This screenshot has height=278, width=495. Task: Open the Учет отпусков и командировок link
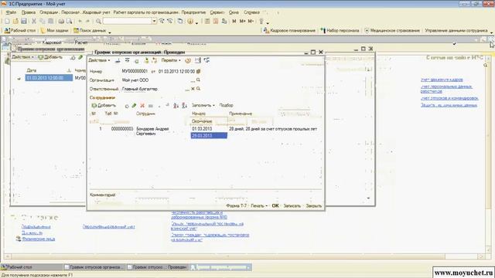(x=449, y=98)
